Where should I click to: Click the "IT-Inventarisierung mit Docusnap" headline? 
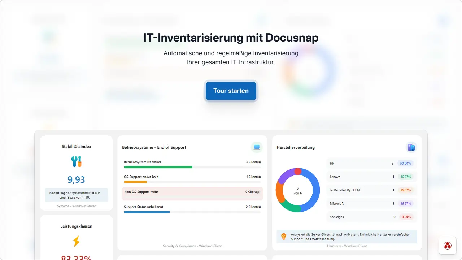coord(231,38)
